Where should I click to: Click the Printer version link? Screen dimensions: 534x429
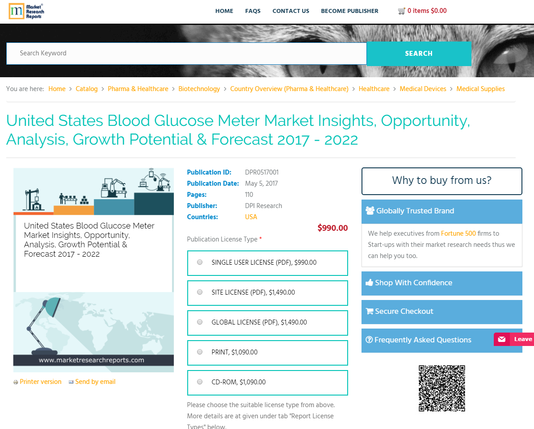pyautogui.click(x=41, y=382)
